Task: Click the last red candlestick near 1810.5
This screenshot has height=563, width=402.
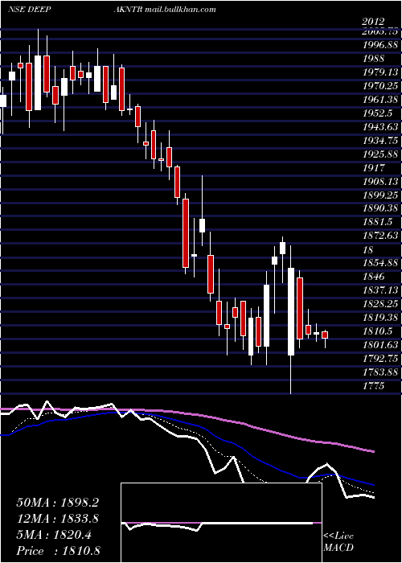Action: [x=325, y=335]
